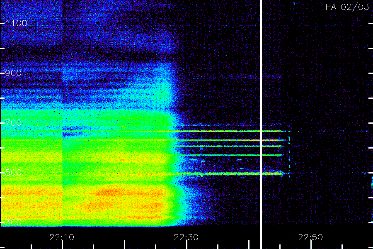Click the HA 02/03 date label
The image size is (373, 249).
347,7
